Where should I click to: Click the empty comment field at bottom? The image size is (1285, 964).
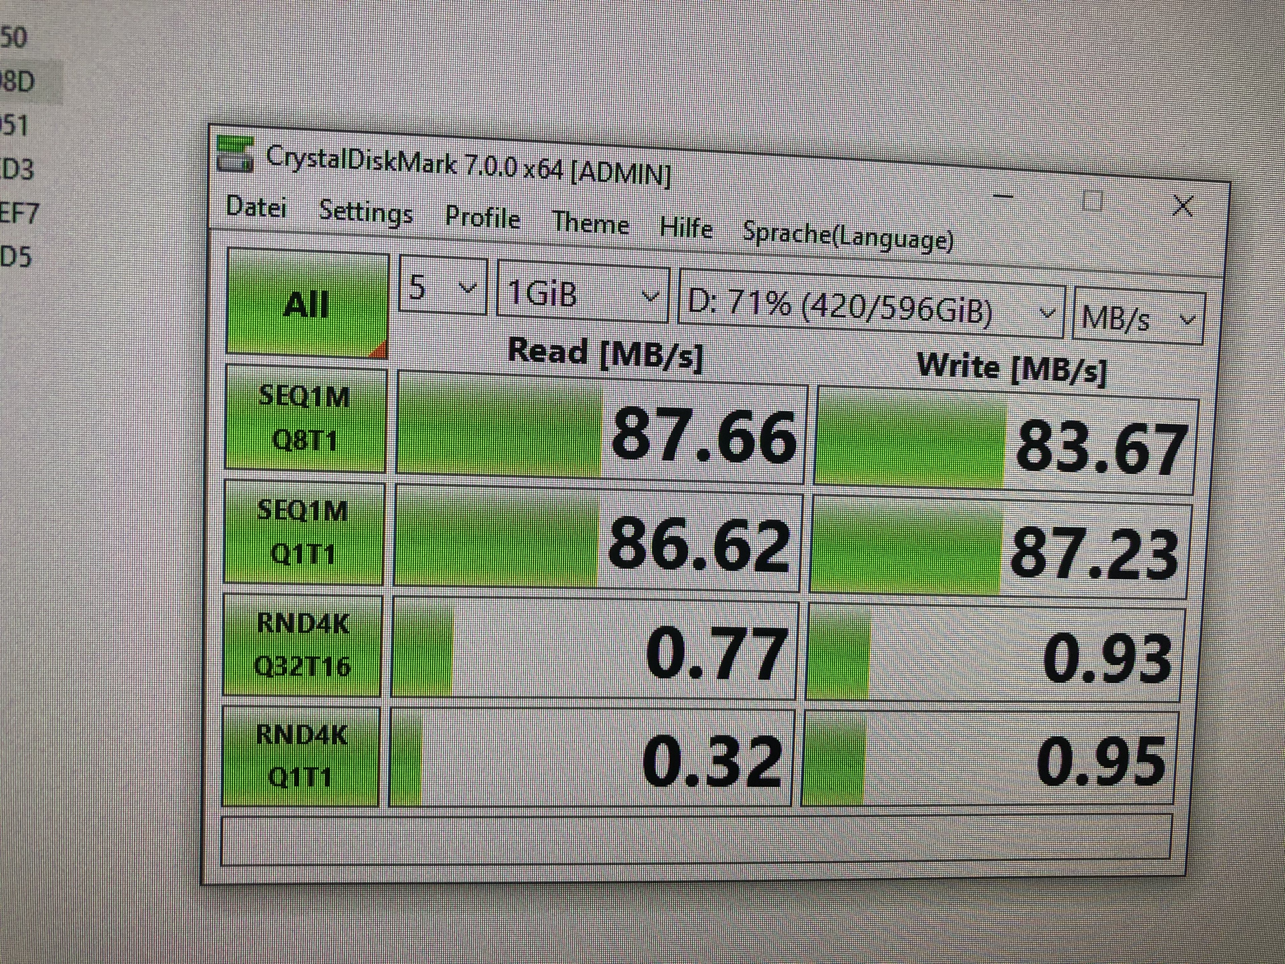pos(696,838)
